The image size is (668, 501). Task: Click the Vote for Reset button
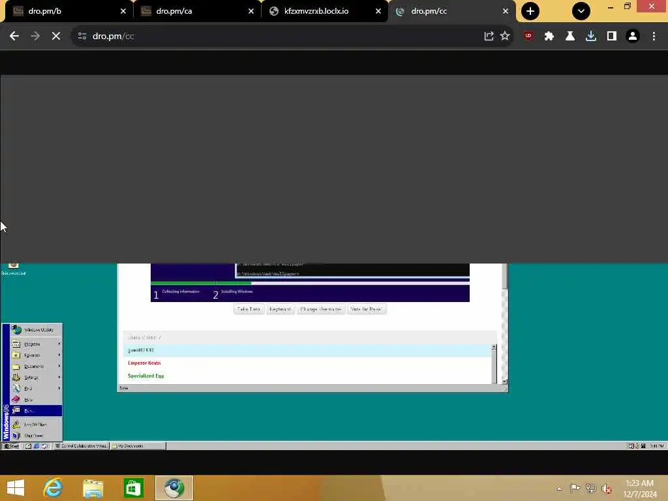pos(366,309)
